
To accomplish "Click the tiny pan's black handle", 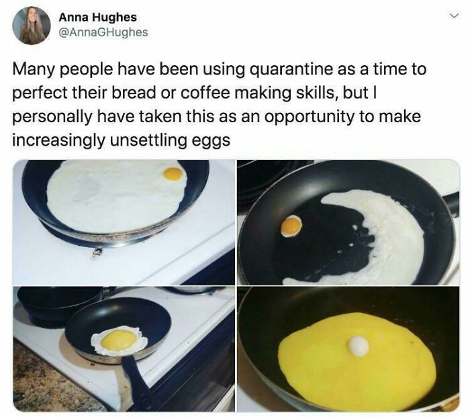I will pyautogui.click(x=137, y=381).
